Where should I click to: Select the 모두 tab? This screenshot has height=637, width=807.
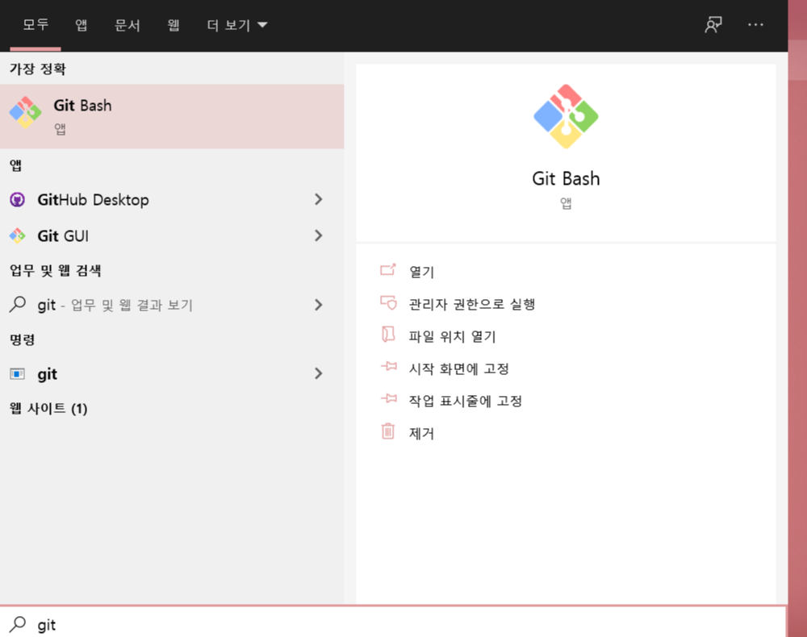[36, 25]
